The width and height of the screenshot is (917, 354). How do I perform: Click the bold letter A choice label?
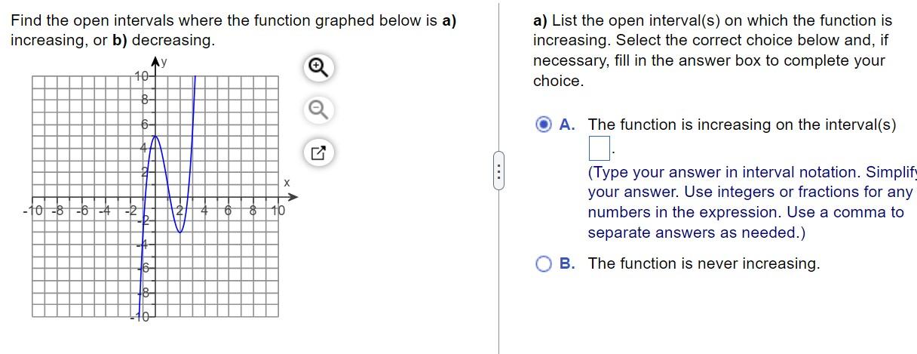click(569, 125)
